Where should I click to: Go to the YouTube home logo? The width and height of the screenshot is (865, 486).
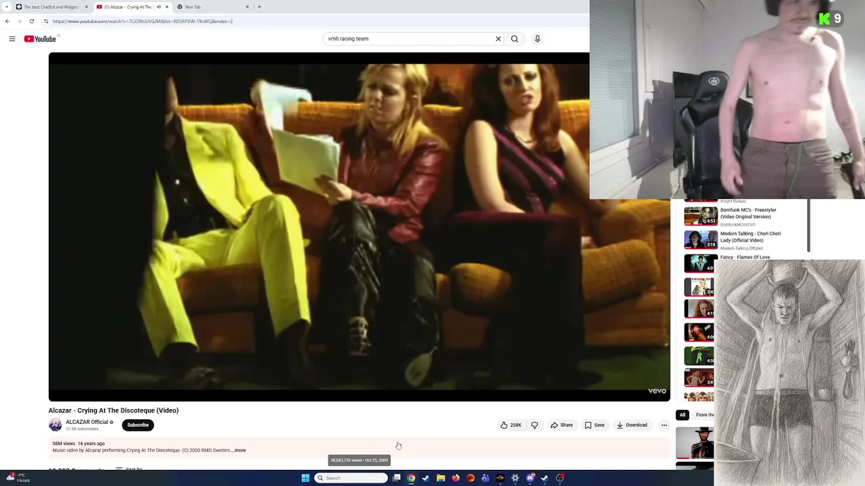pos(40,38)
